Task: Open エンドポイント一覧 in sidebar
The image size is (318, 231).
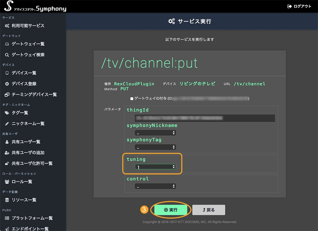Action: pyautogui.click(x=30, y=229)
